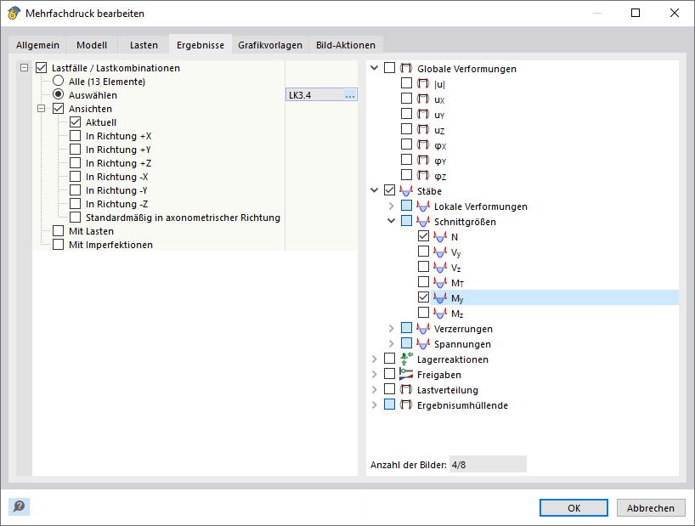Enable Standardmäßig in axonometrischer Richtung

[76, 218]
